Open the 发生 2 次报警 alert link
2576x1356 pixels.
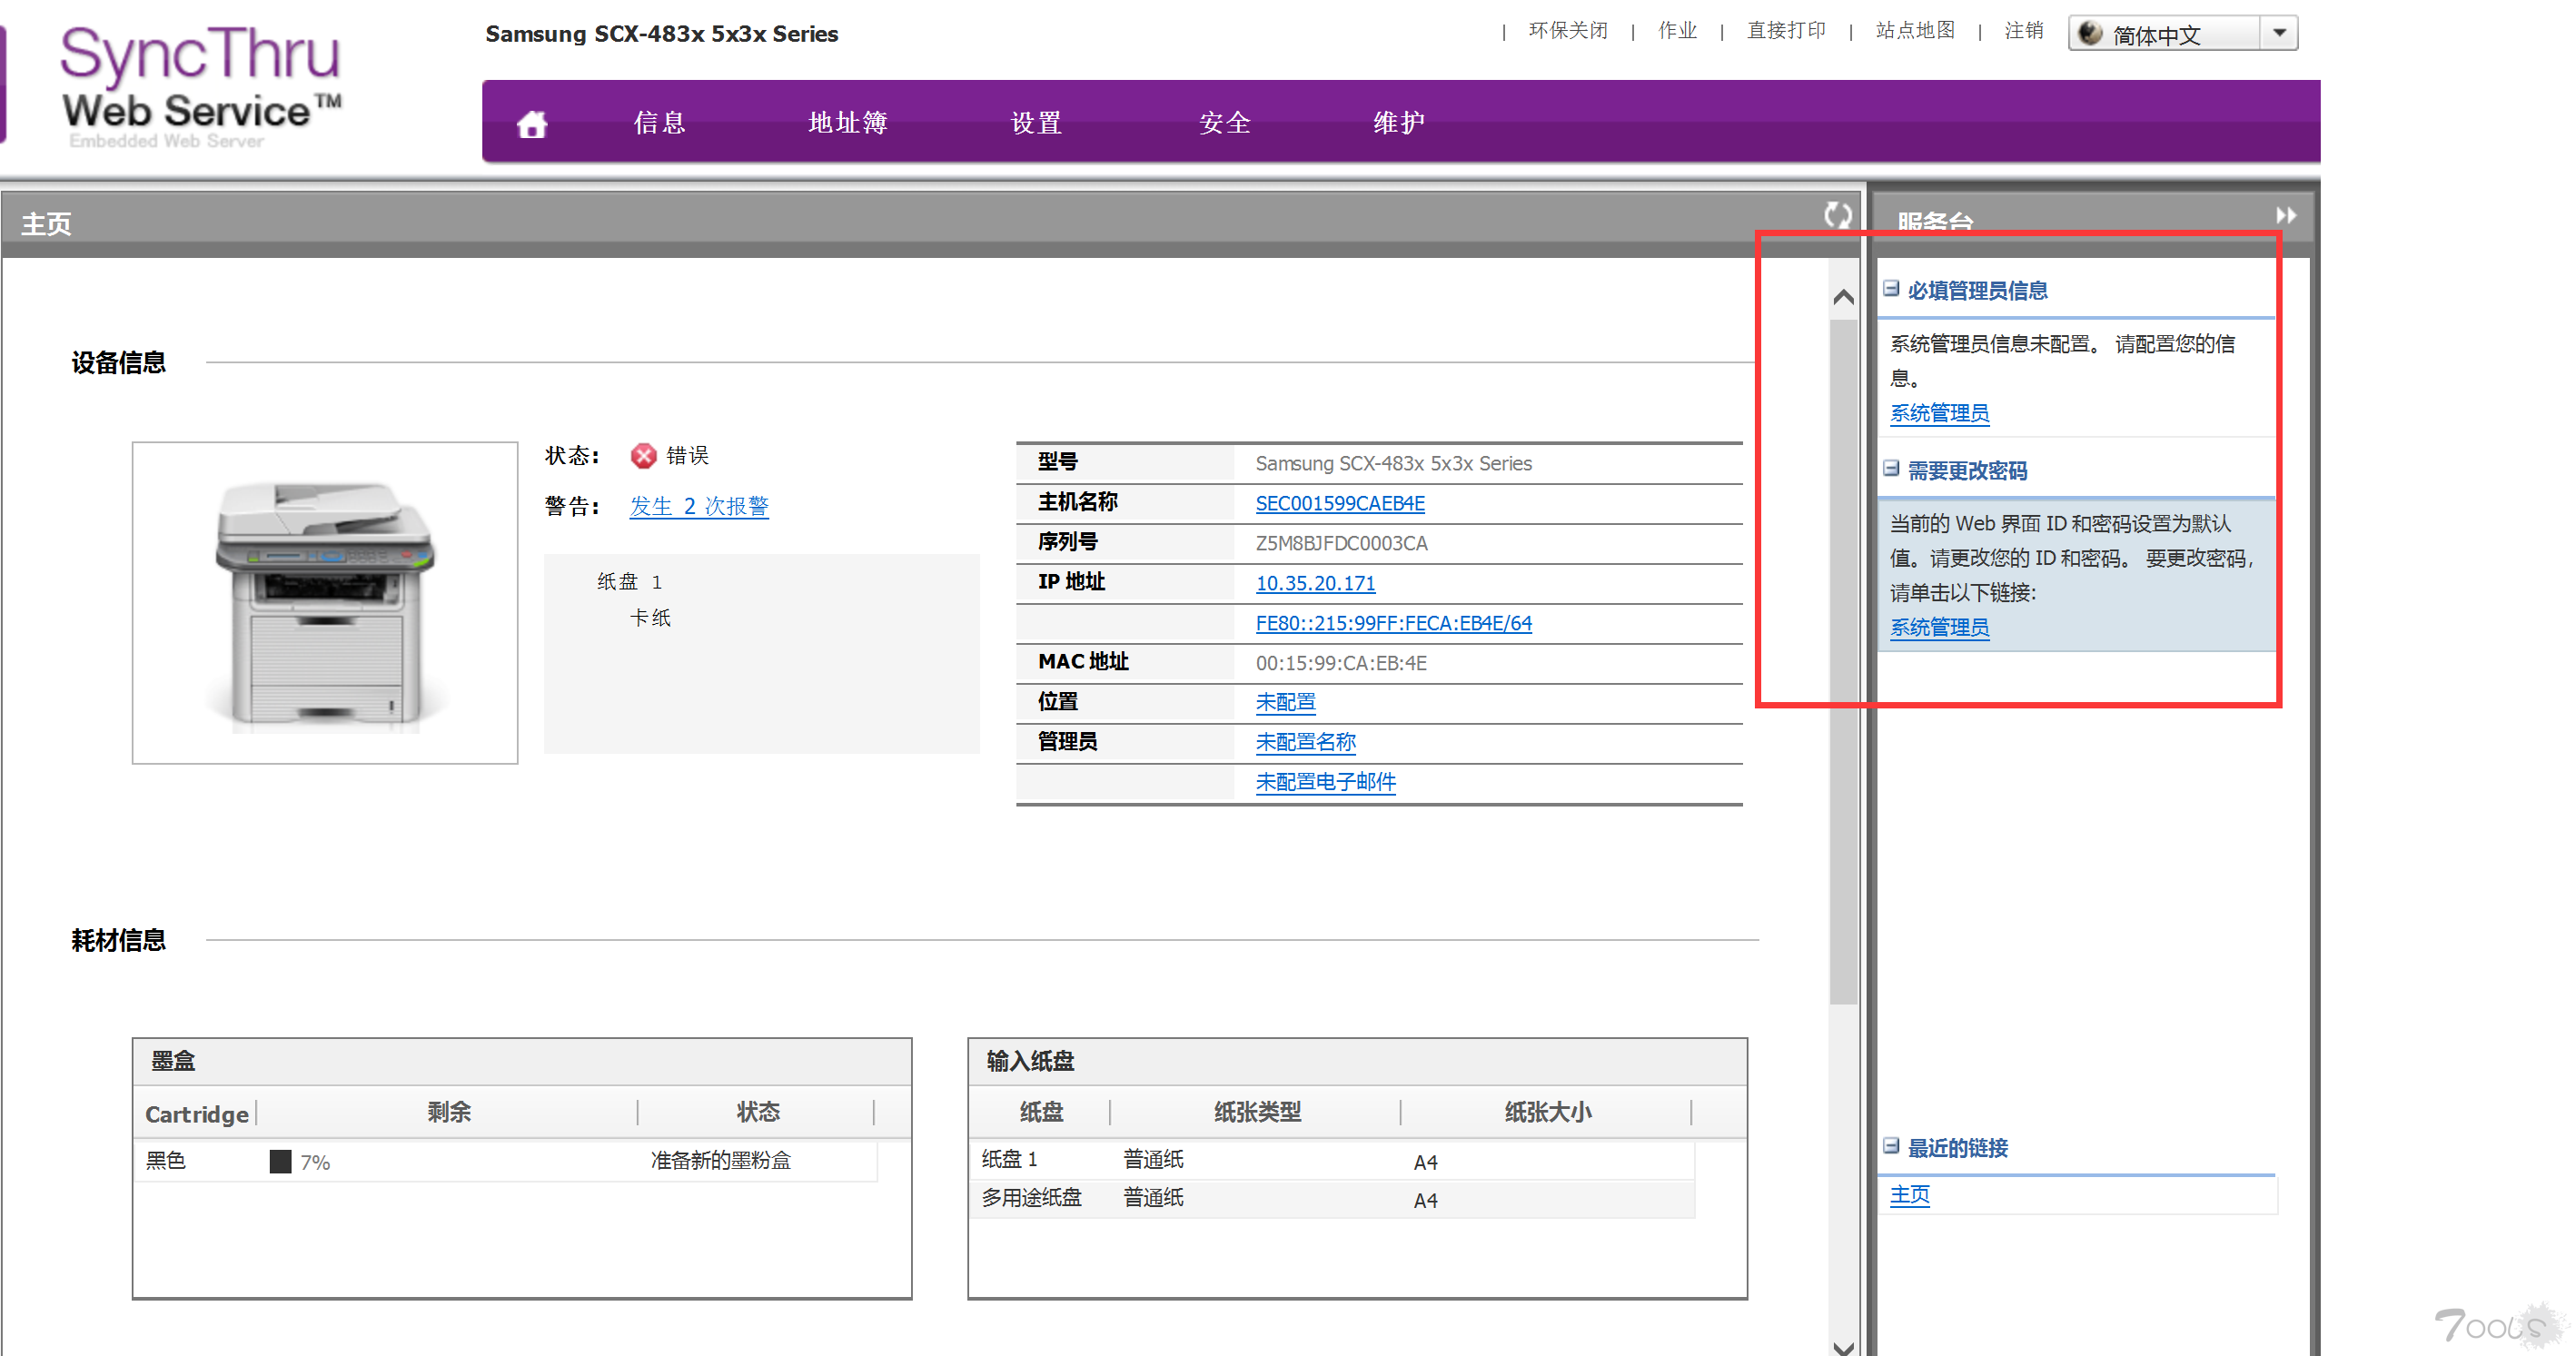pyautogui.click(x=699, y=506)
